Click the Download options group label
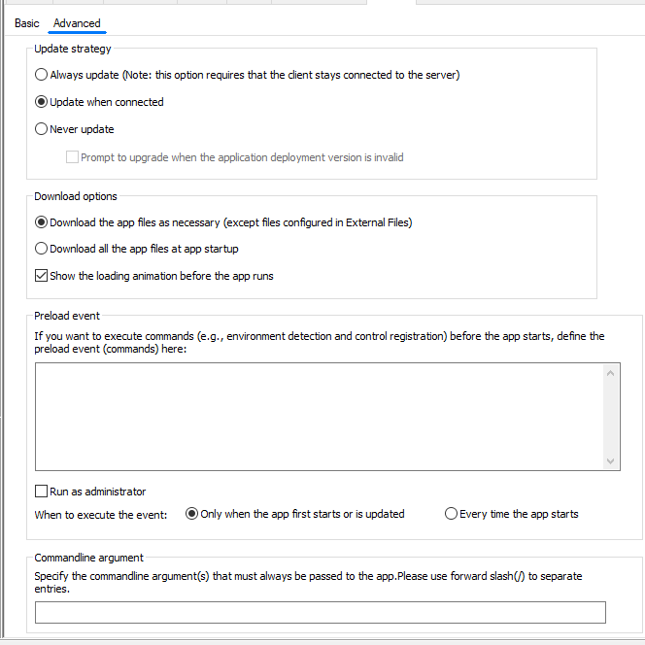 (76, 196)
